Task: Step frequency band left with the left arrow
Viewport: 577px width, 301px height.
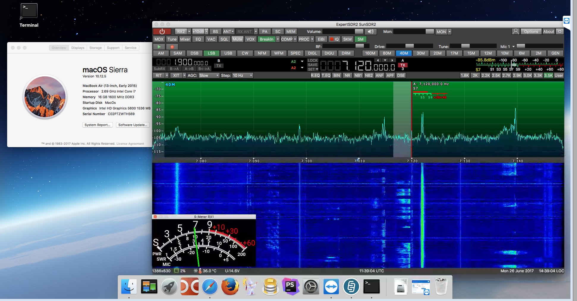Action: 378,60
